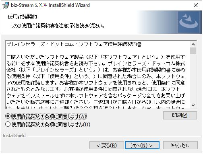Screen dimensions: 203x154
Task: Click the license text scroll up arrow
Action: click(x=193, y=44)
